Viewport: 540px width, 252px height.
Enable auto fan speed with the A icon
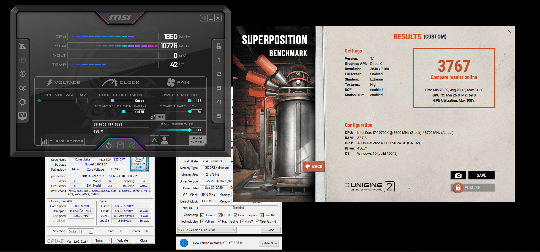click(x=154, y=140)
